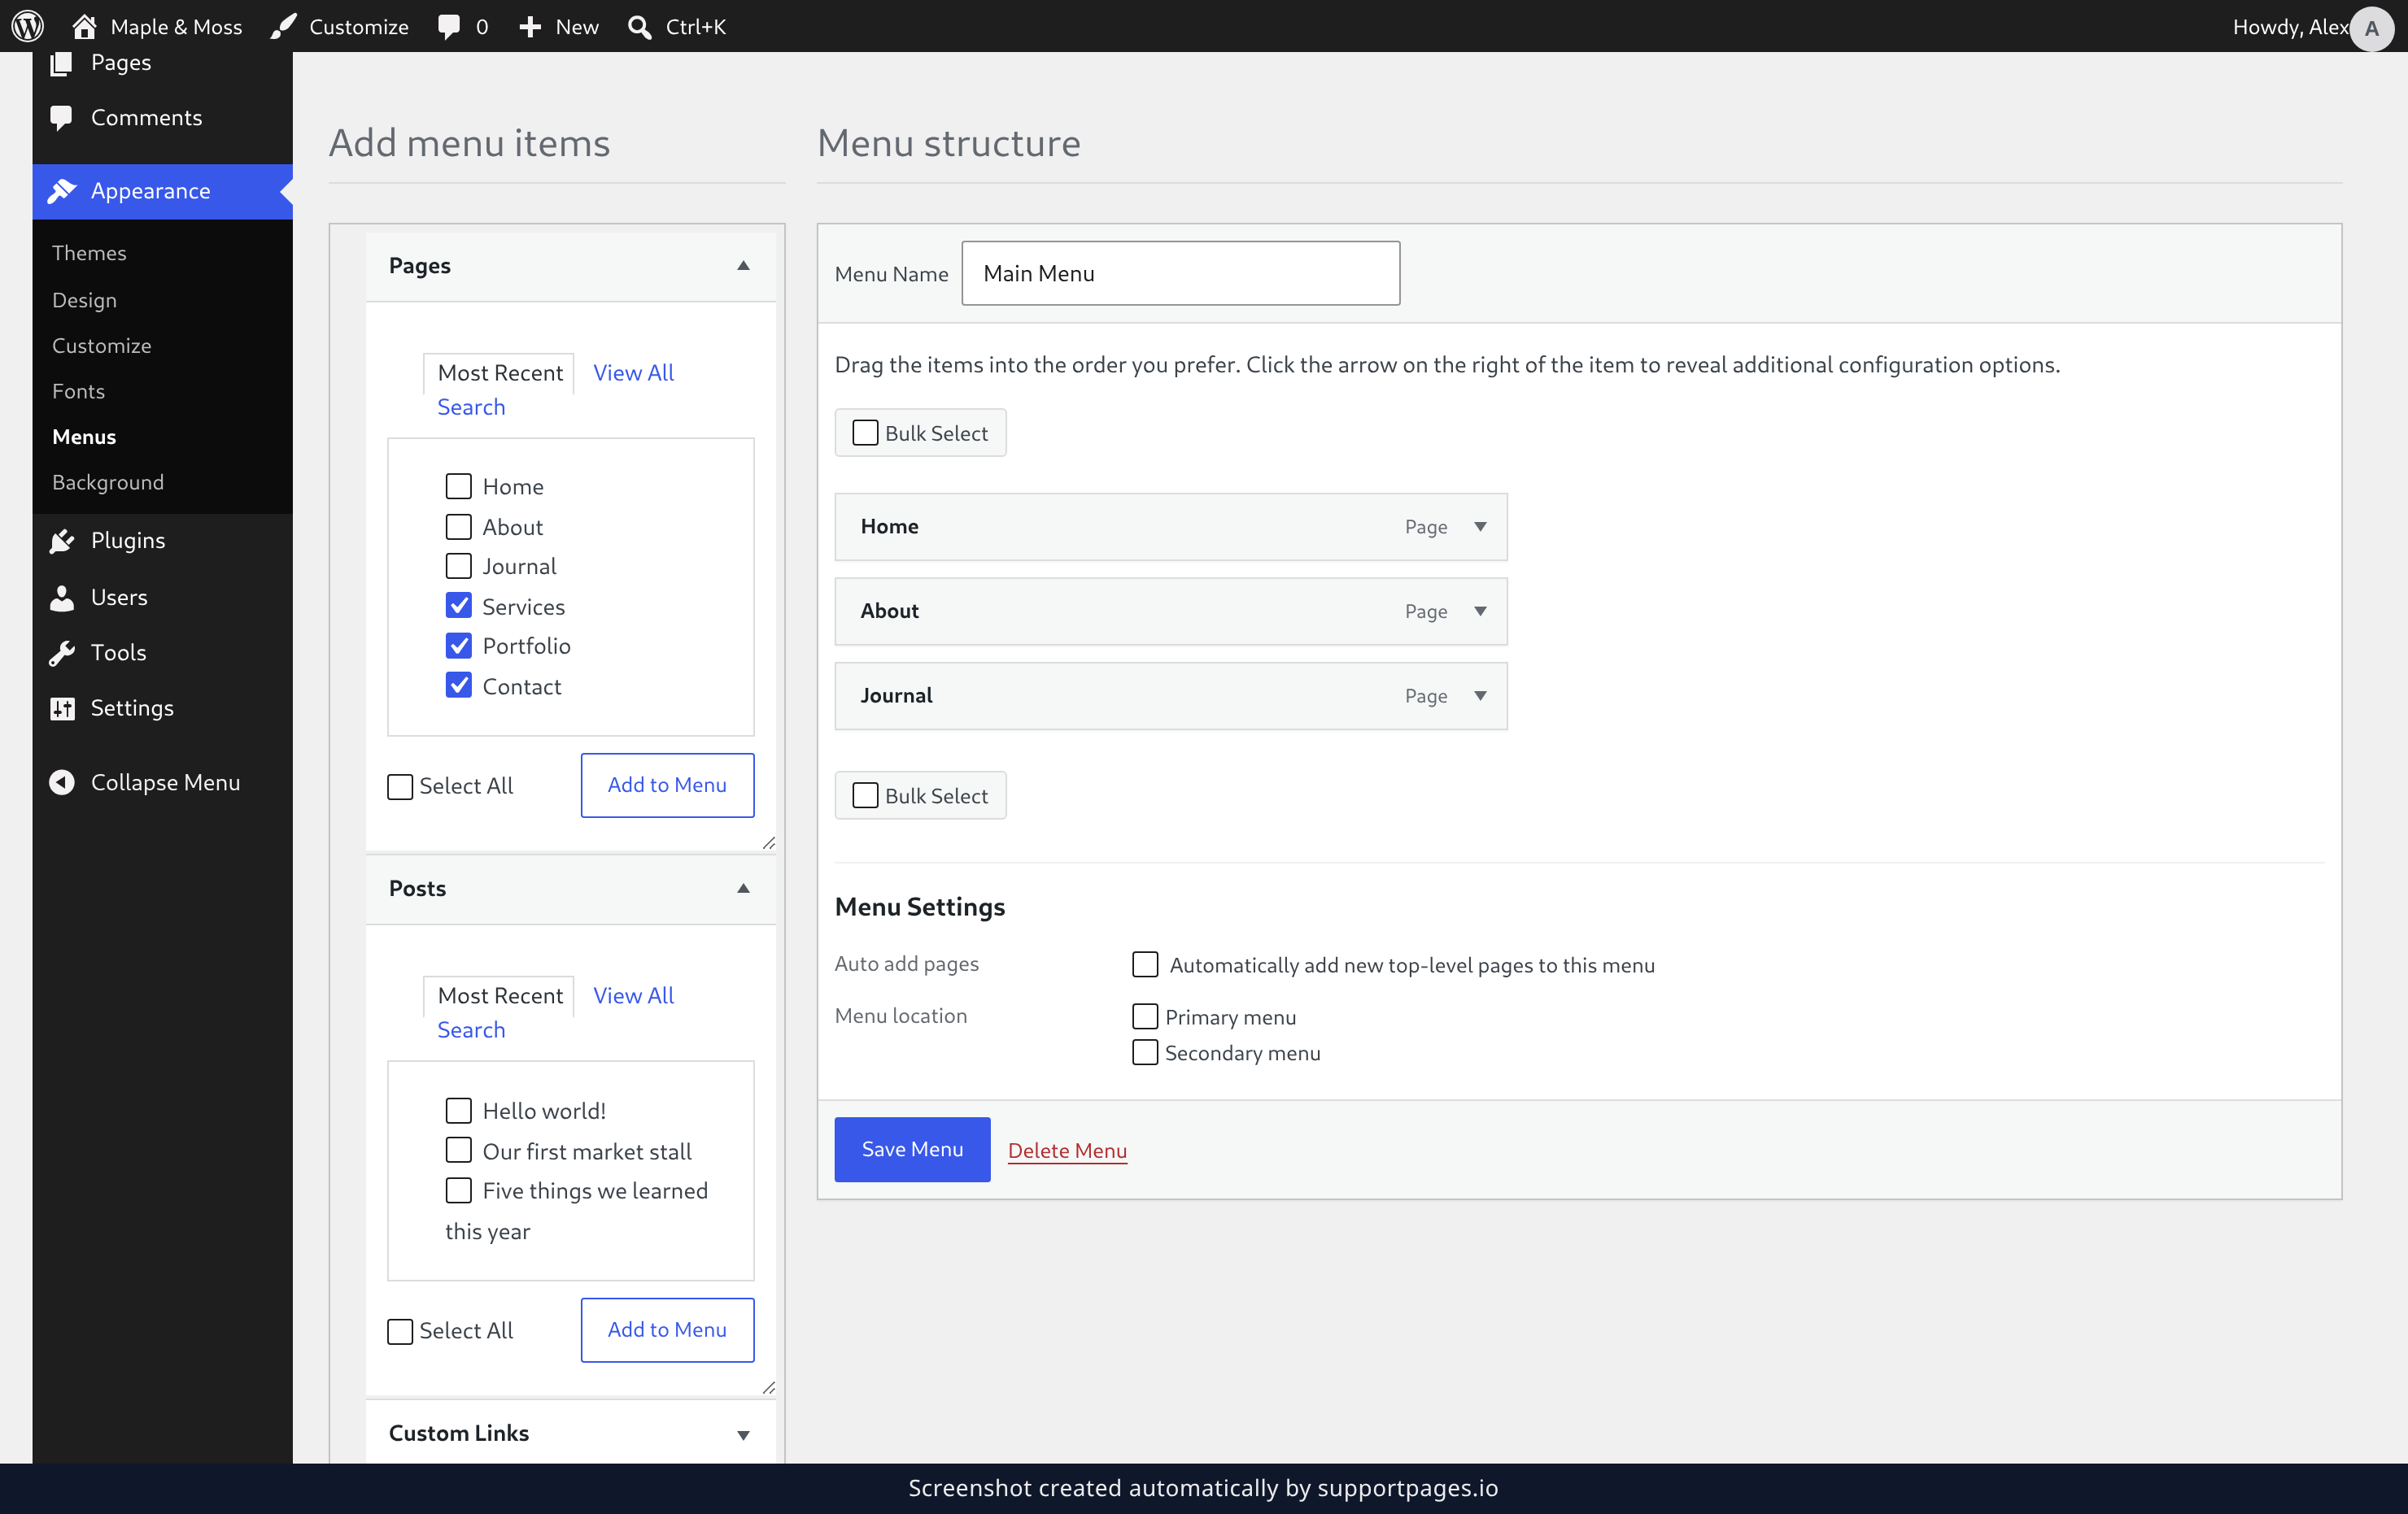The image size is (2408, 1514).
Task: Click the Appearance paintbrush icon
Action: tap(62, 191)
